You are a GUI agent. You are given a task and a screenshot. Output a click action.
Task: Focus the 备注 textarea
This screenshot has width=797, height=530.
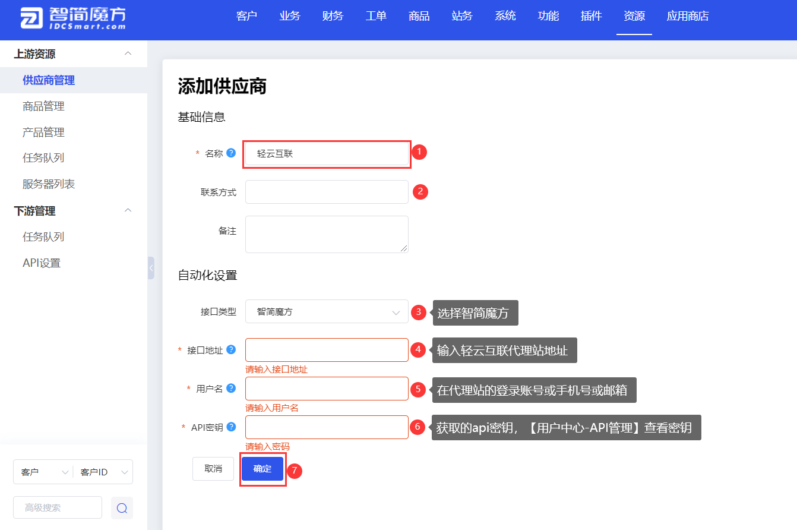click(x=327, y=234)
